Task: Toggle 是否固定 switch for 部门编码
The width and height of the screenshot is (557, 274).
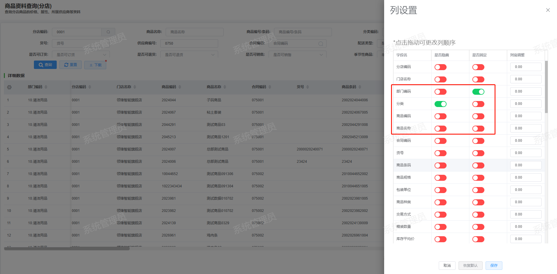Action: (478, 92)
